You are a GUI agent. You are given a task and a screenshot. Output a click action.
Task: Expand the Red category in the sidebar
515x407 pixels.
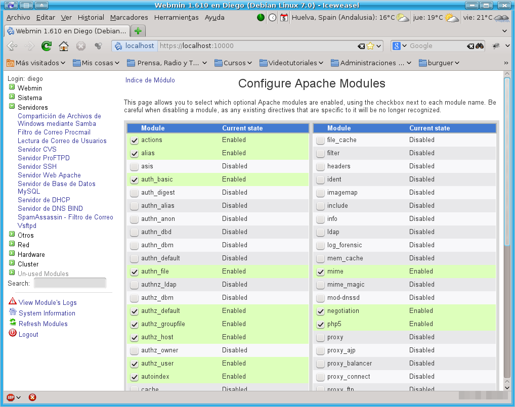pos(11,245)
